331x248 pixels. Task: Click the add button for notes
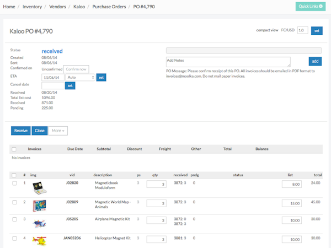[x=315, y=61]
